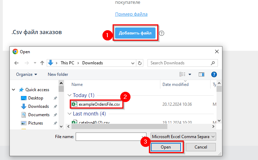Open the Organize dropdown menu

26,74
